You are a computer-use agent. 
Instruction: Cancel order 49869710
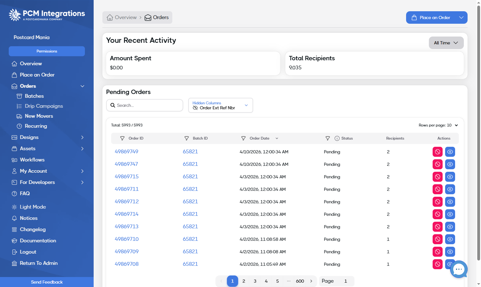click(x=438, y=239)
